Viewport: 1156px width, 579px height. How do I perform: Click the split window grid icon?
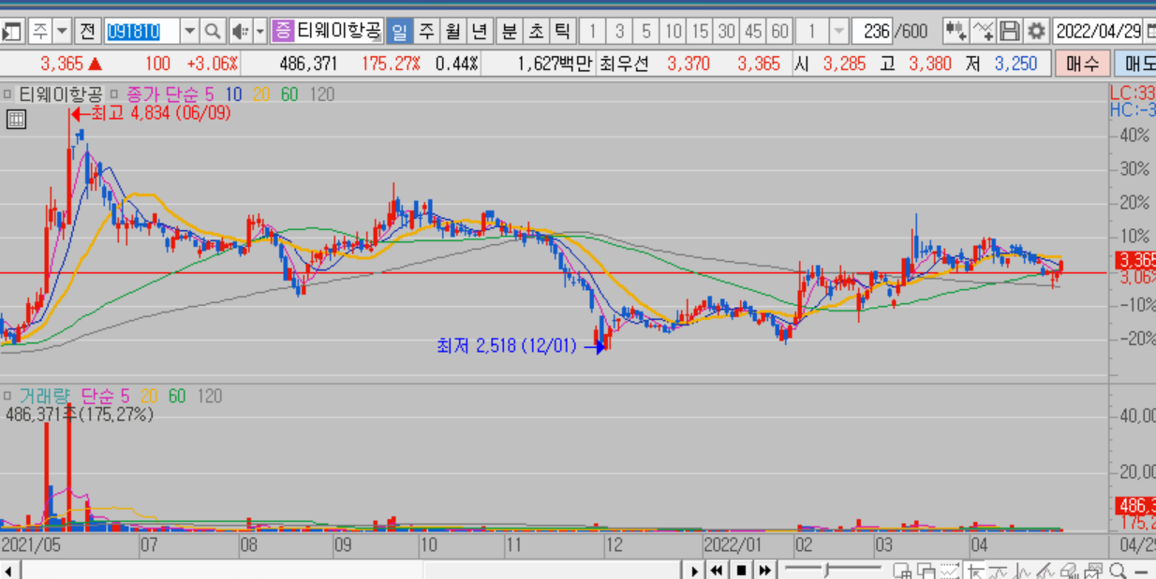click(x=902, y=571)
